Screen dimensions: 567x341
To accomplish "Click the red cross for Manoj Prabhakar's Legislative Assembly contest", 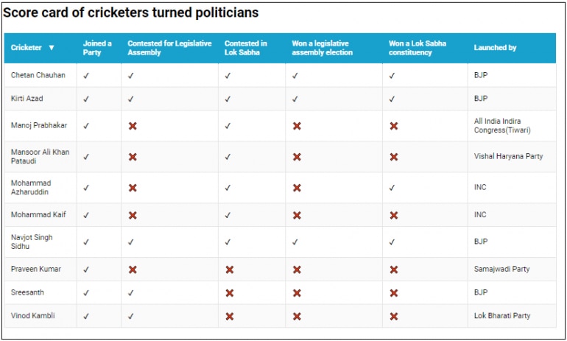I will pyautogui.click(x=133, y=126).
